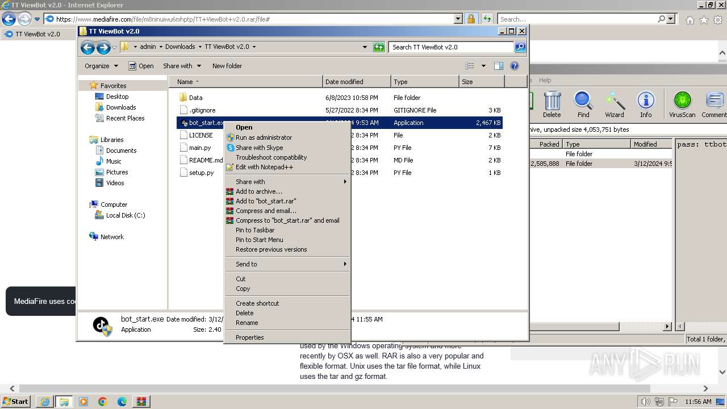This screenshot has height=409, width=727.
Task: Expand TT ViewBot v2.0 breadcrumb arrow
Action: 254,47
